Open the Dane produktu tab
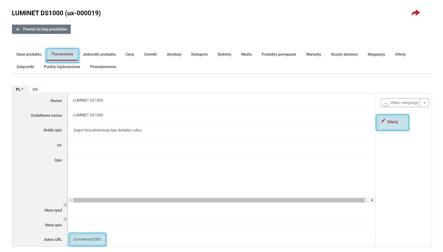The height and width of the screenshot is (252, 443). (x=29, y=54)
